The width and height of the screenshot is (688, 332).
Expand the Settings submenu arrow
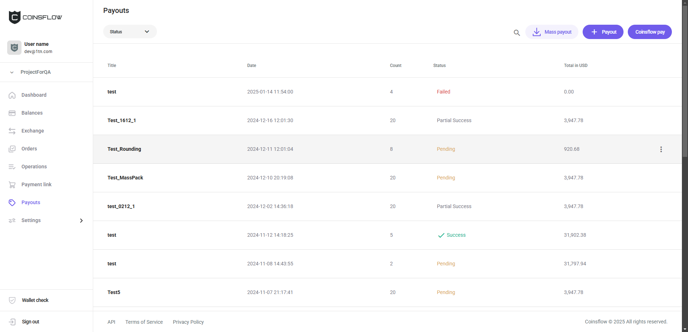(81, 221)
